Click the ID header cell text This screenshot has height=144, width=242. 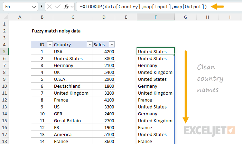(x=42, y=45)
